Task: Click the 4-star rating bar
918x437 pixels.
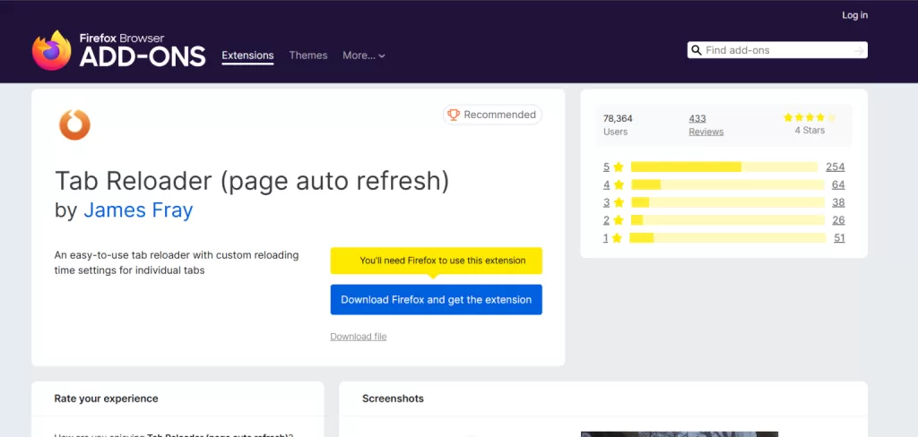Action: 726,184
